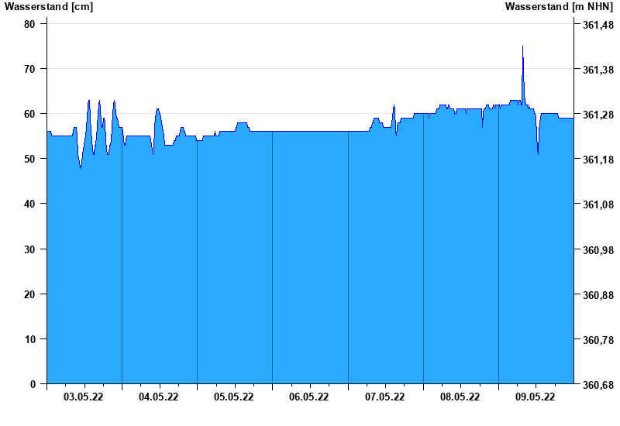Image resolution: width=620 pixels, height=426 pixels.
Task: Click the 09.05.22 date label
Action: tap(535, 397)
